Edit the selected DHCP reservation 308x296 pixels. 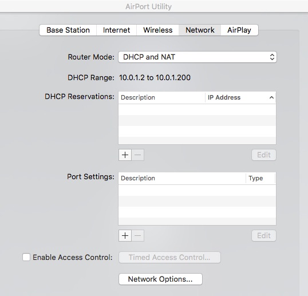tap(264, 155)
